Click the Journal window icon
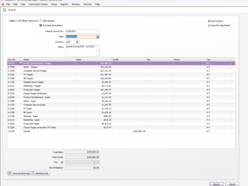248x186 pixels. (5, 10)
